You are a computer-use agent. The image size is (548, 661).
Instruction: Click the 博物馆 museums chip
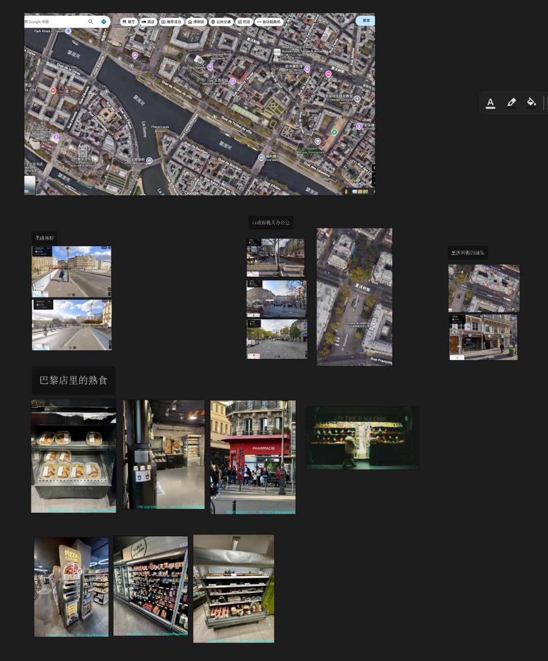pyautogui.click(x=196, y=22)
